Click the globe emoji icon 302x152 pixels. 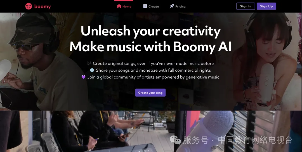tap(92, 70)
